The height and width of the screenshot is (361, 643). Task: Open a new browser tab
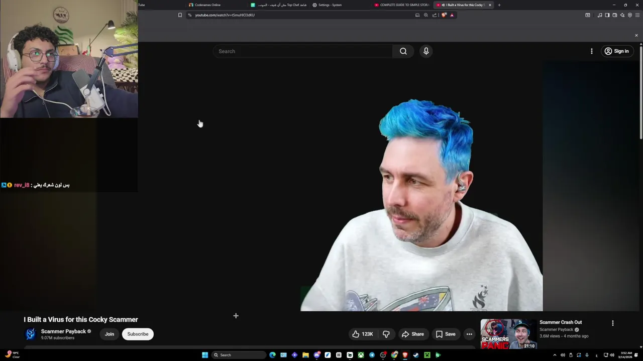pos(499,5)
